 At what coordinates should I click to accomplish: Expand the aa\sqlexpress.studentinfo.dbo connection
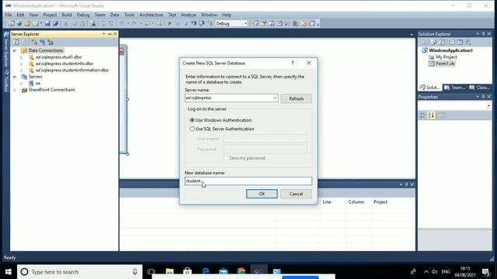click(21, 64)
